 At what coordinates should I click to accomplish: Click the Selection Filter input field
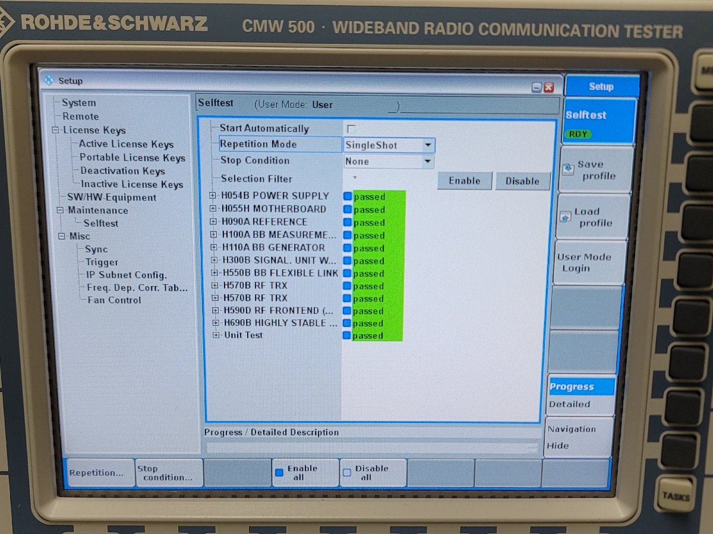pyautogui.click(x=386, y=178)
